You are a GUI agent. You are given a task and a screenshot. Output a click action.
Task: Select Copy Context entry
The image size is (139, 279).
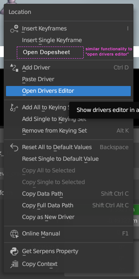pyautogui.click(x=68, y=264)
